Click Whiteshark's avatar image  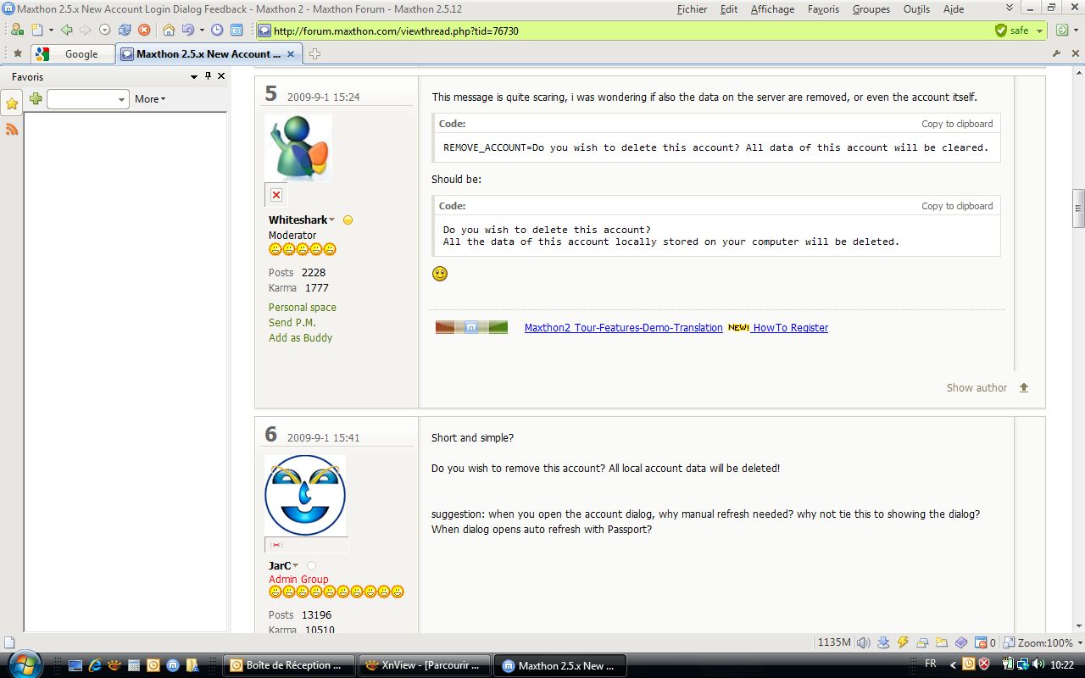click(298, 148)
